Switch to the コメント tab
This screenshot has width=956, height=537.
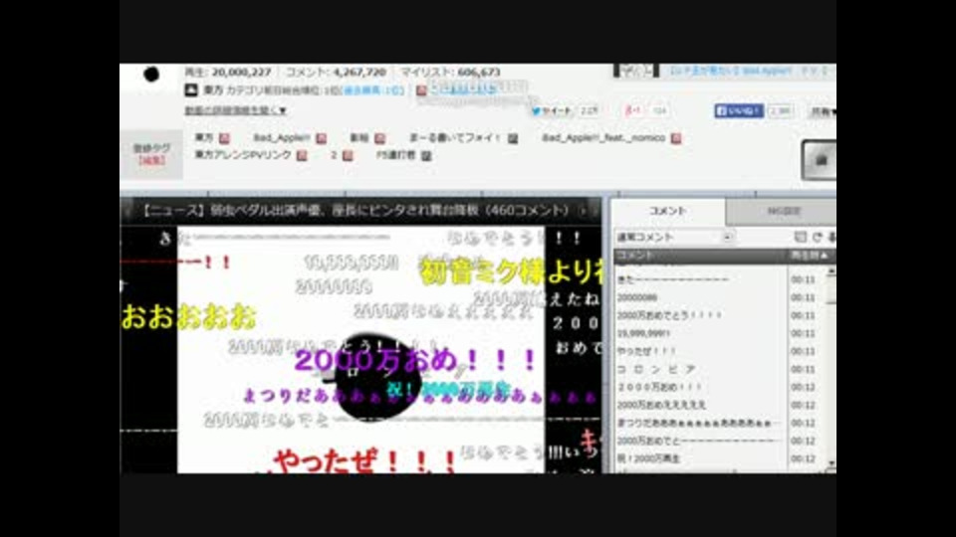[667, 211]
